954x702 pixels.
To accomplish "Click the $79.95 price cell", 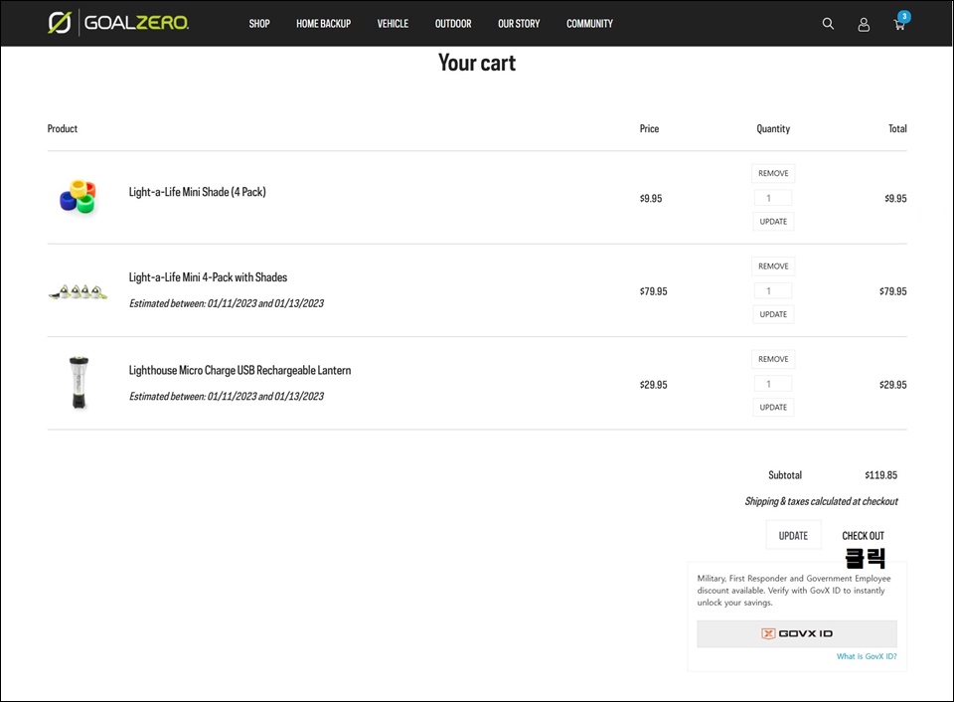I will click(x=654, y=291).
